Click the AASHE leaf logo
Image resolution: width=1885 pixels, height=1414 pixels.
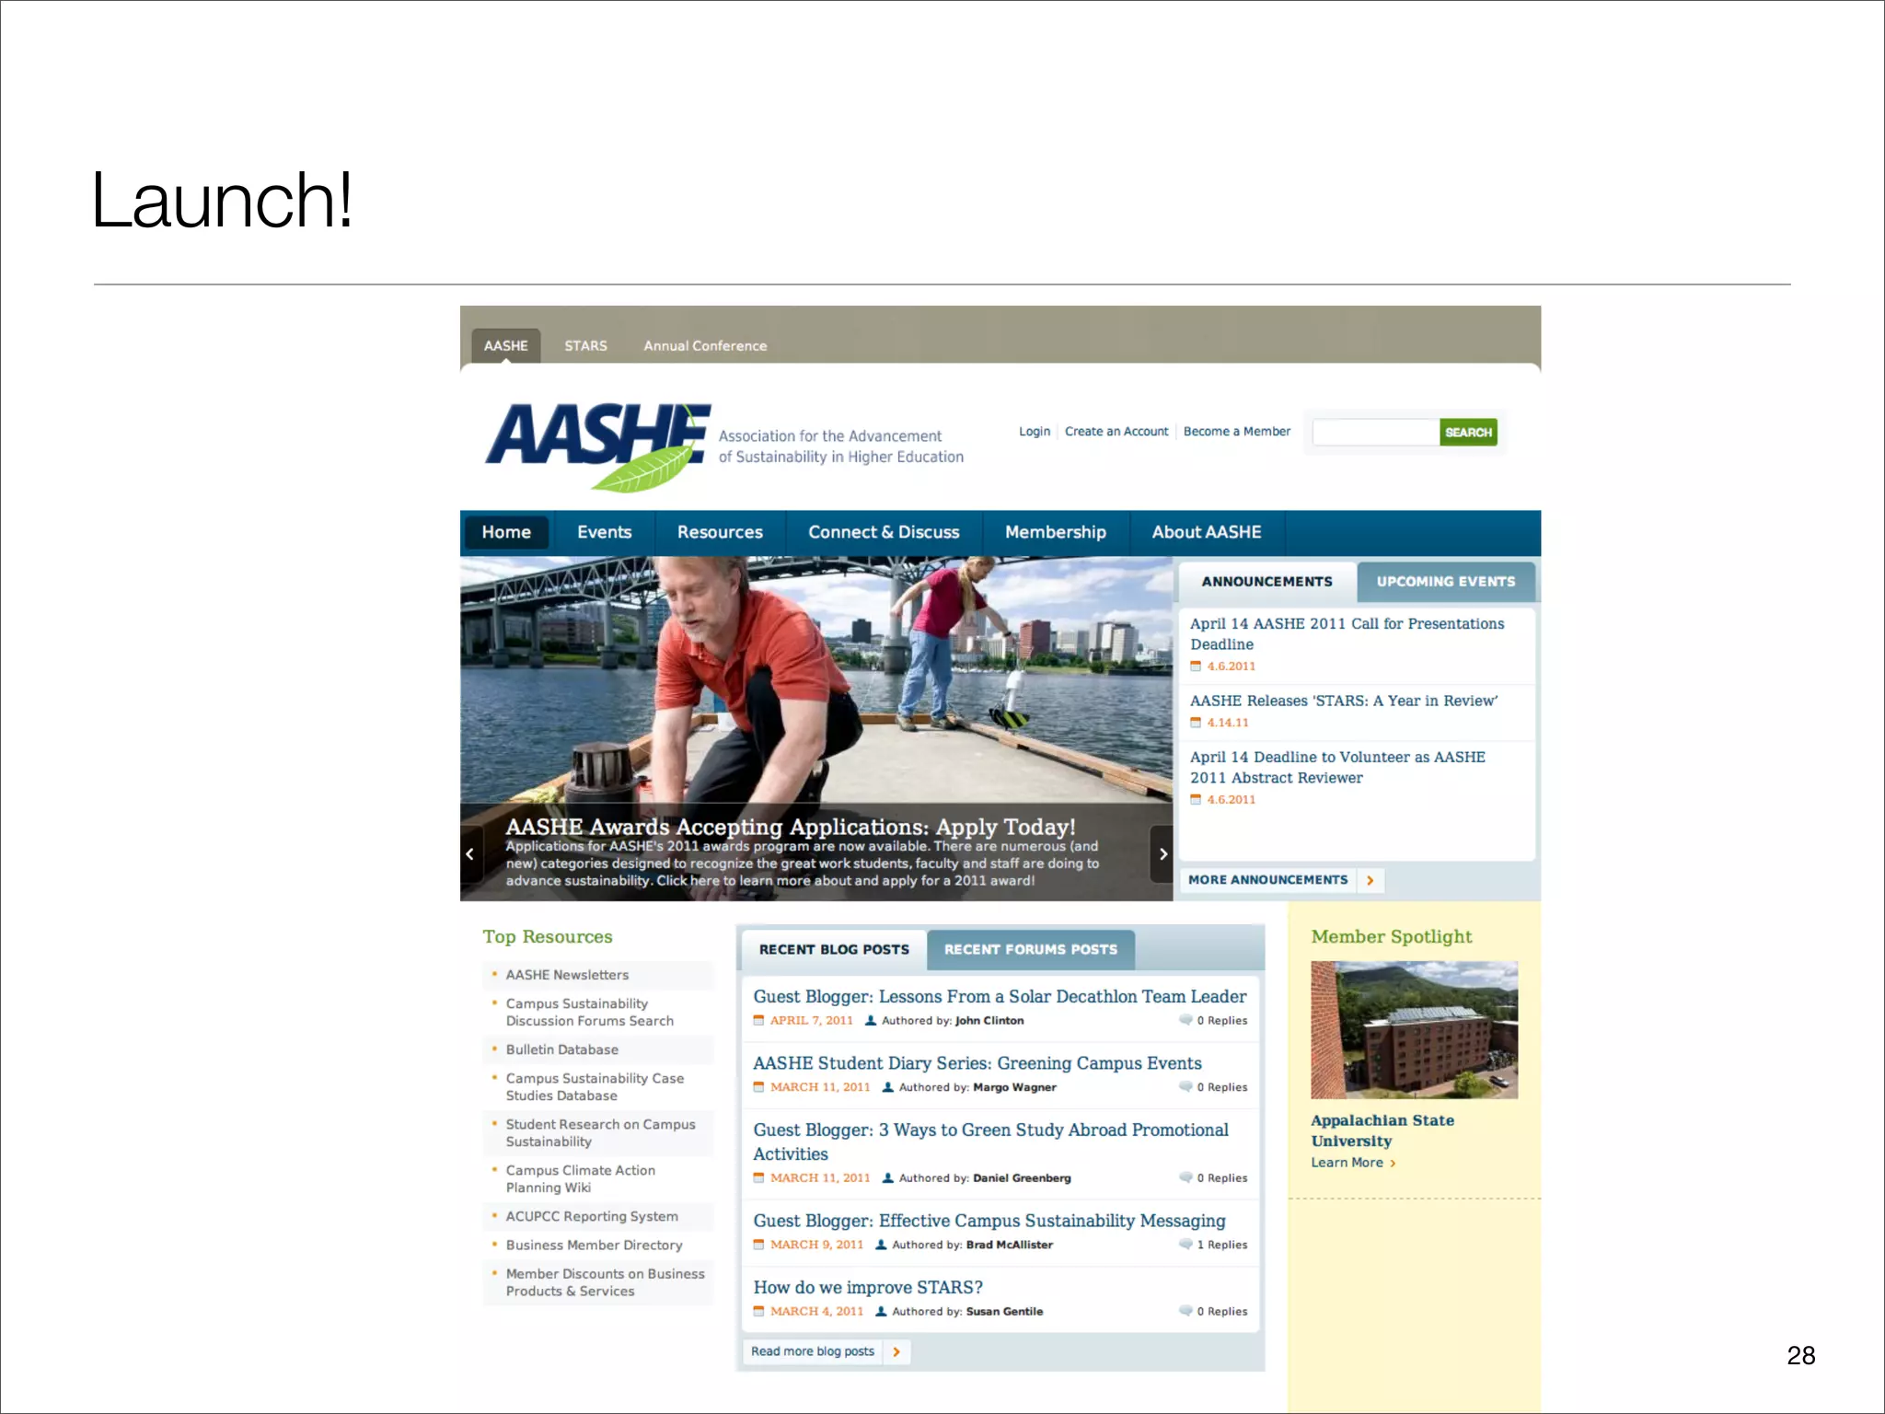point(598,446)
